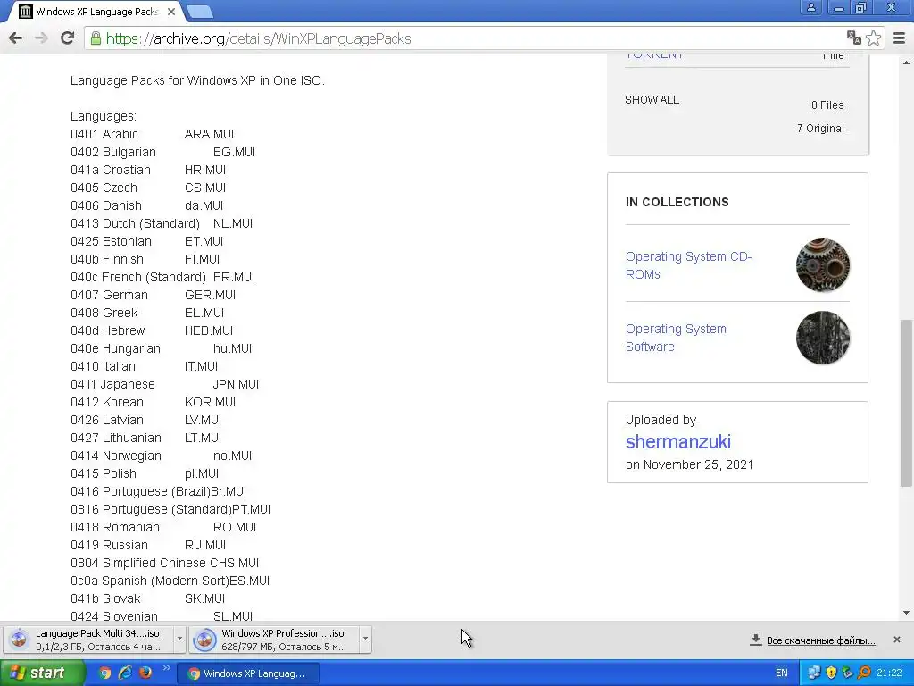Click SHOW ALL download files link
This screenshot has height=686, width=914.
(652, 100)
